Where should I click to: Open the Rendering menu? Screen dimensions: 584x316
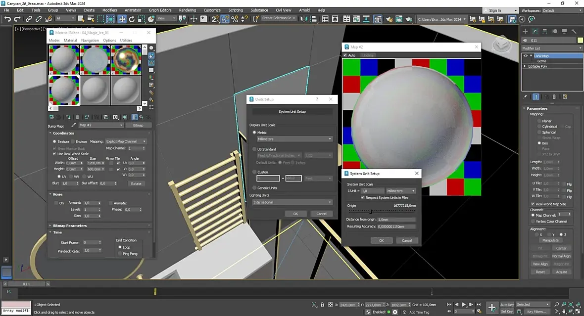point(188,10)
